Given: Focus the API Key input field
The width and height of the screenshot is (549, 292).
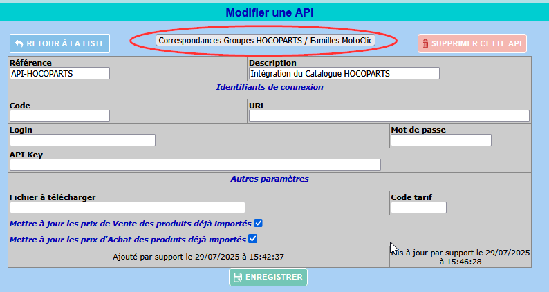Looking at the screenshot, I should (196, 165).
